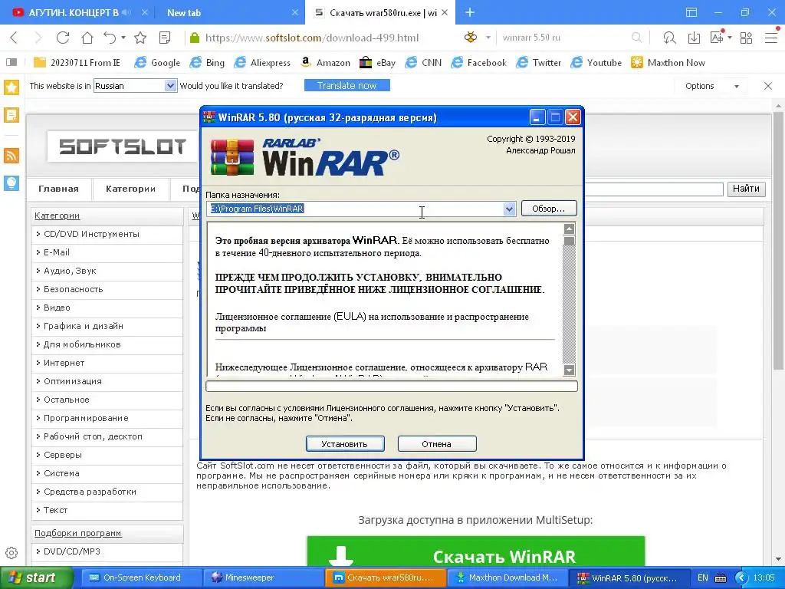Open sidebar settings gear icon
Viewport: 785px width, 589px height.
(11, 553)
